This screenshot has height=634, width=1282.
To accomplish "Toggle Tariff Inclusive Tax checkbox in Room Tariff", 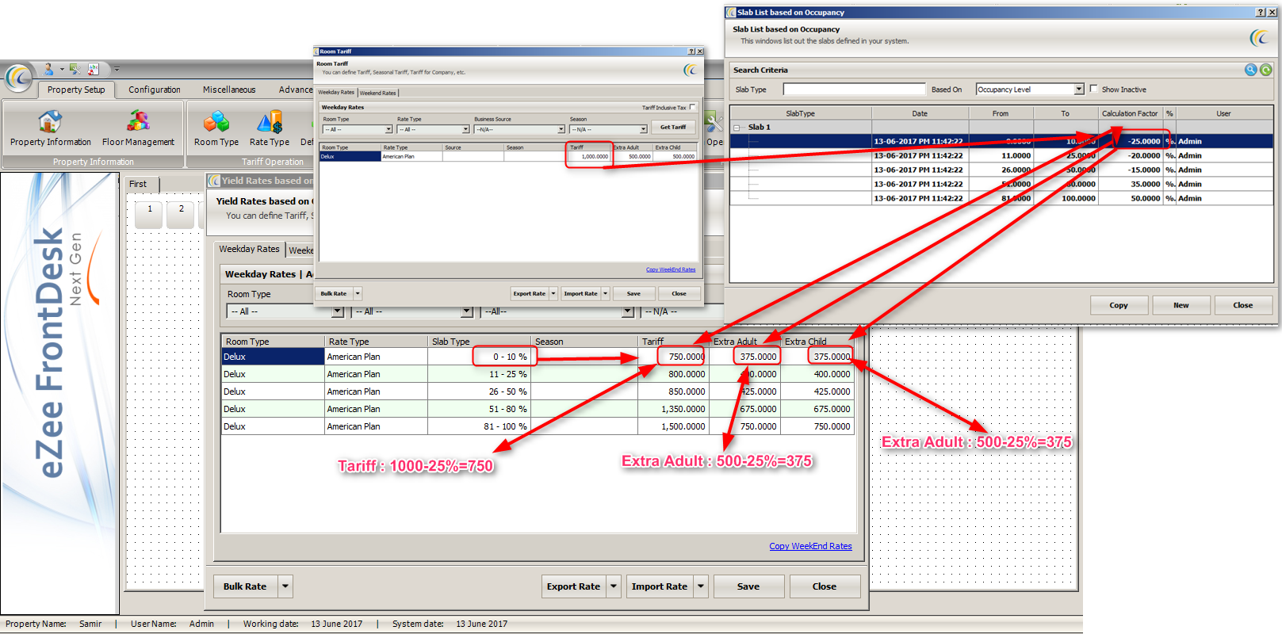I will 693,107.
